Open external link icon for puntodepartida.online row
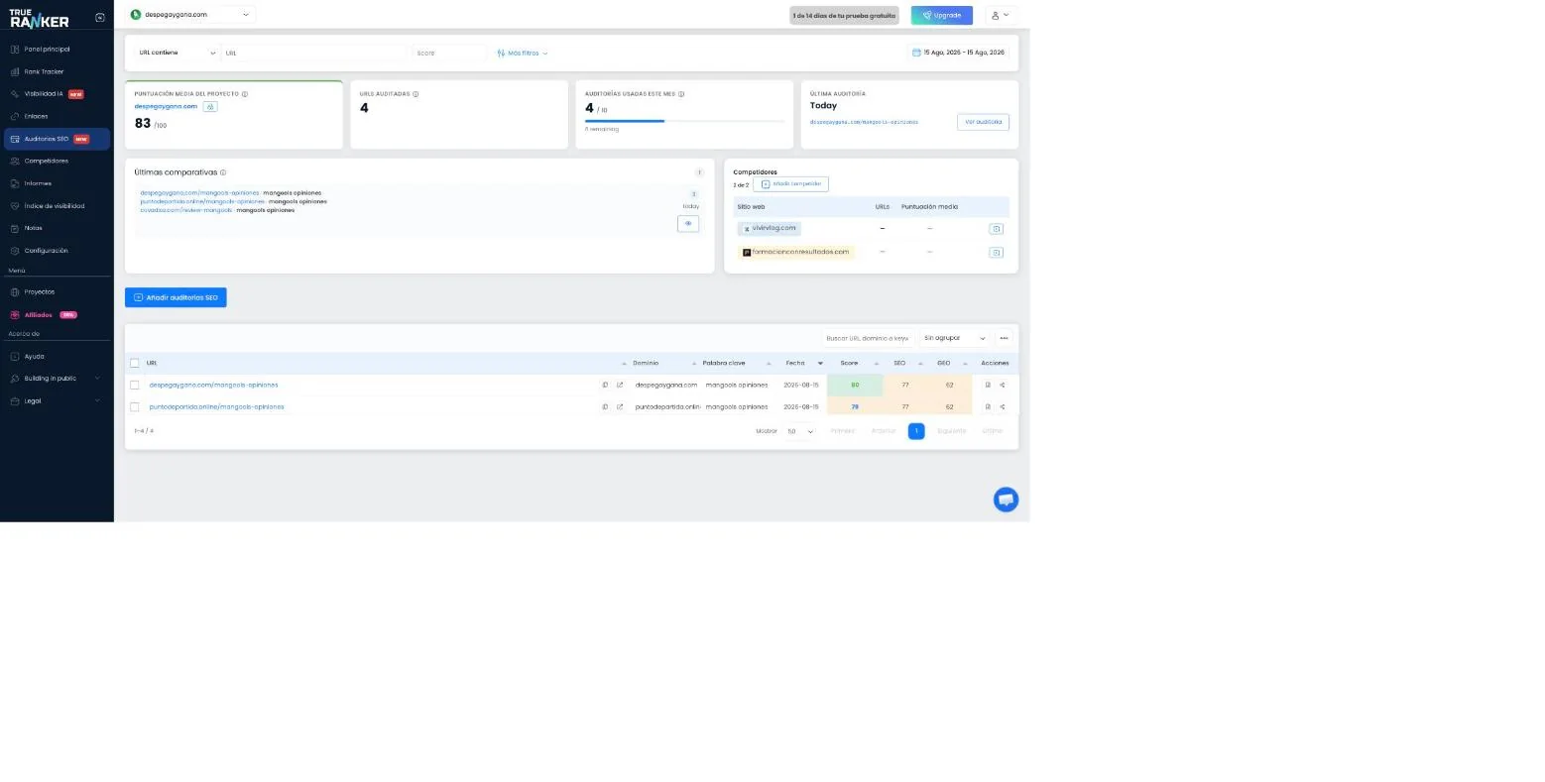This screenshot has height=782, width=1545. pyautogui.click(x=621, y=407)
